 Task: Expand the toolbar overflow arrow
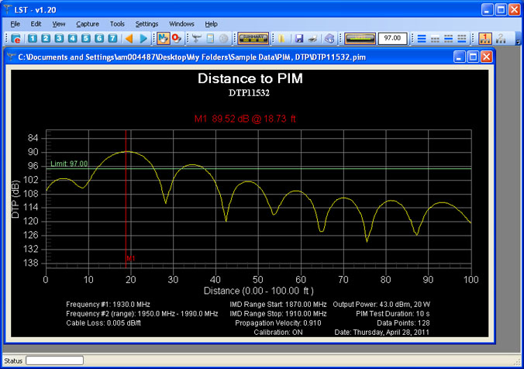click(x=518, y=41)
